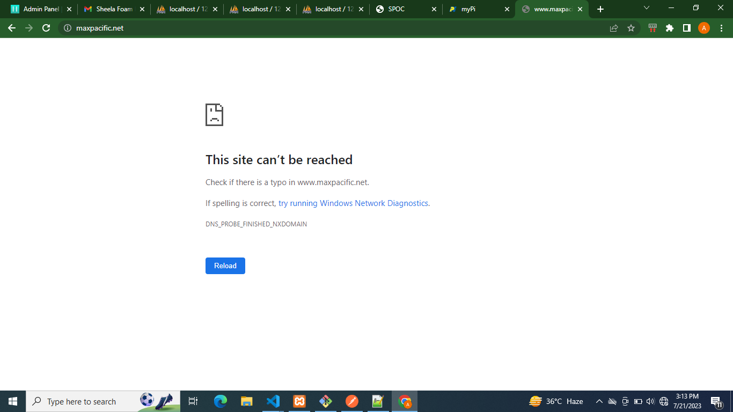This screenshot has width=733, height=412.
Task: Show hidden system tray icons
Action: [x=599, y=401]
